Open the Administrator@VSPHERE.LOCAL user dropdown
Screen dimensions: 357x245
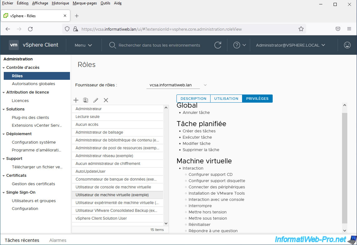290,45
